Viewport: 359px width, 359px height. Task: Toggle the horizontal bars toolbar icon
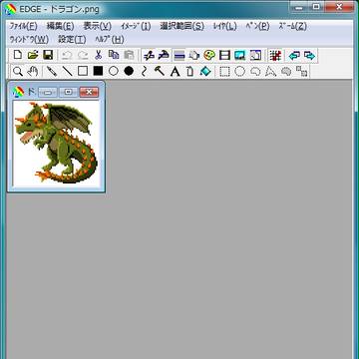coord(179,55)
